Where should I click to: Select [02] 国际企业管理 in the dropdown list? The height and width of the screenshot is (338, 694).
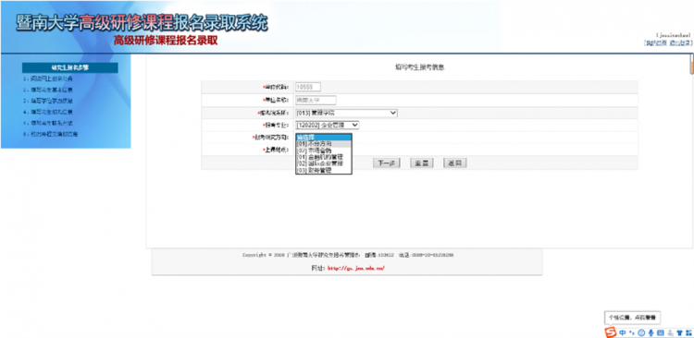pyautogui.click(x=324, y=163)
